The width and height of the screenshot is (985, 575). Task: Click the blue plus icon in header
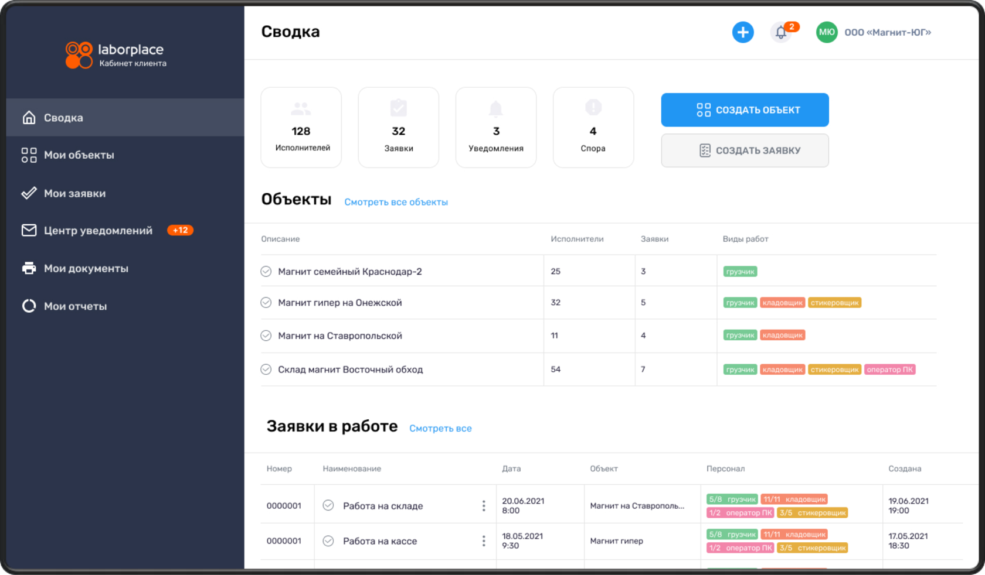click(x=743, y=32)
